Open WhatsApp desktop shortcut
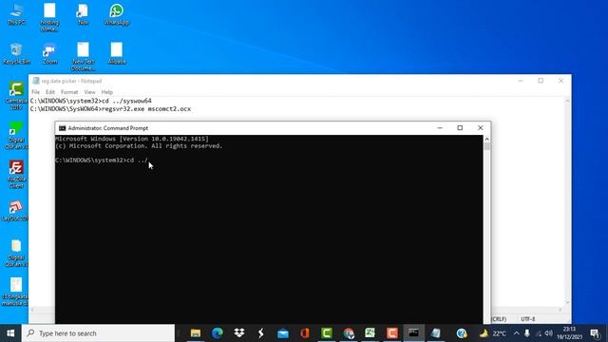Screen dimensions: 608x342 116,14
